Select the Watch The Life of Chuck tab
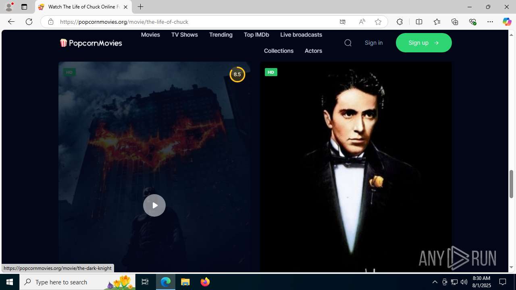 [x=83, y=7]
